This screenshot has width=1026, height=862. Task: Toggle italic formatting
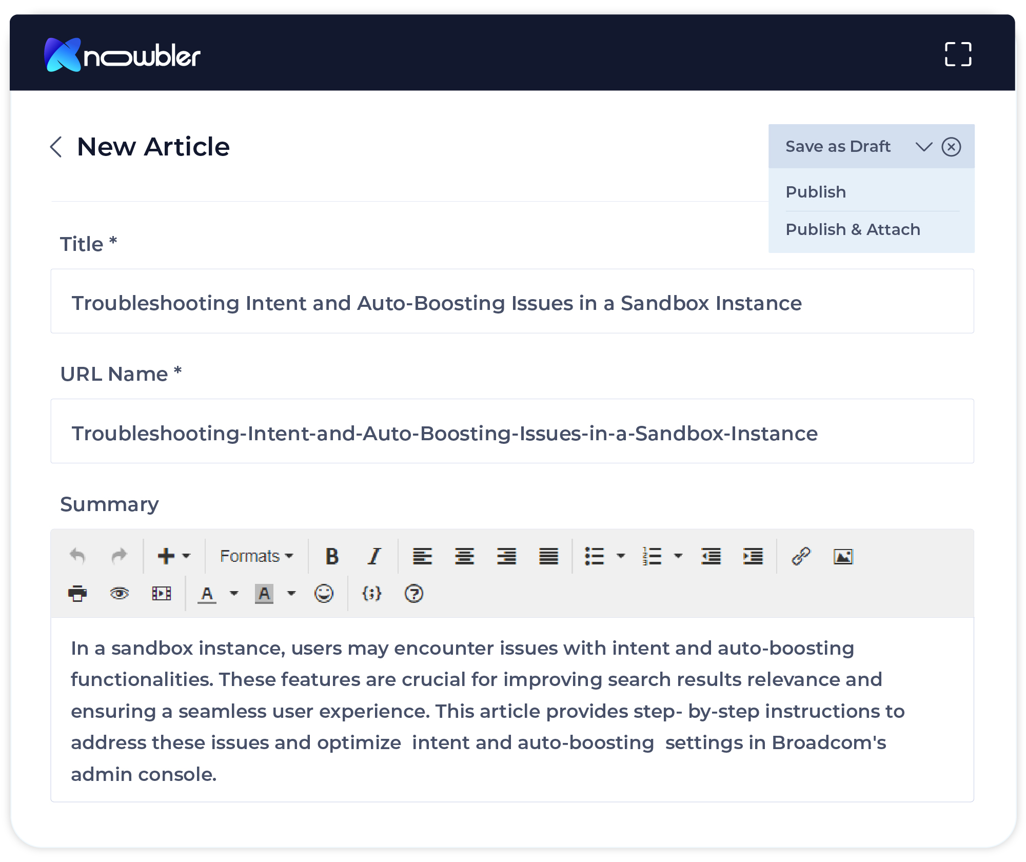(x=374, y=556)
